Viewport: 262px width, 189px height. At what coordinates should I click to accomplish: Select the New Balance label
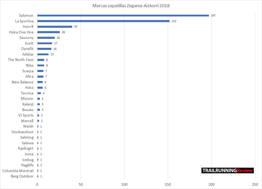(23, 82)
